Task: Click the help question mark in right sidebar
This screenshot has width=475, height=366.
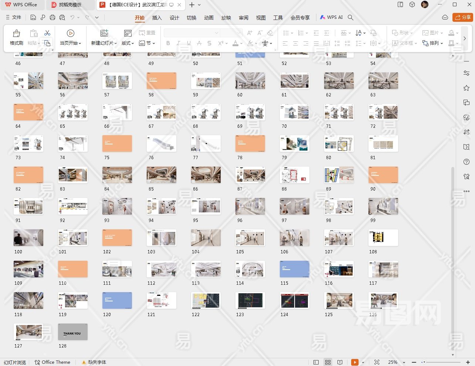Action: pyautogui.click(x=466, y=162)
